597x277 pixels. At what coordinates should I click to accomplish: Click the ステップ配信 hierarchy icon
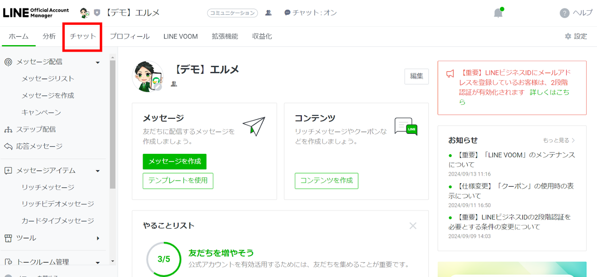click(x=8, y=130)
